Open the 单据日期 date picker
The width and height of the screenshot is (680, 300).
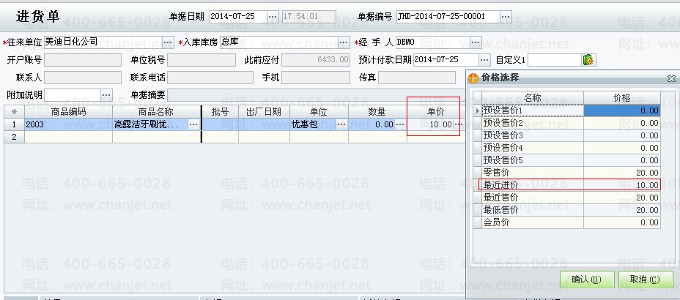click(x=273, y=16)
